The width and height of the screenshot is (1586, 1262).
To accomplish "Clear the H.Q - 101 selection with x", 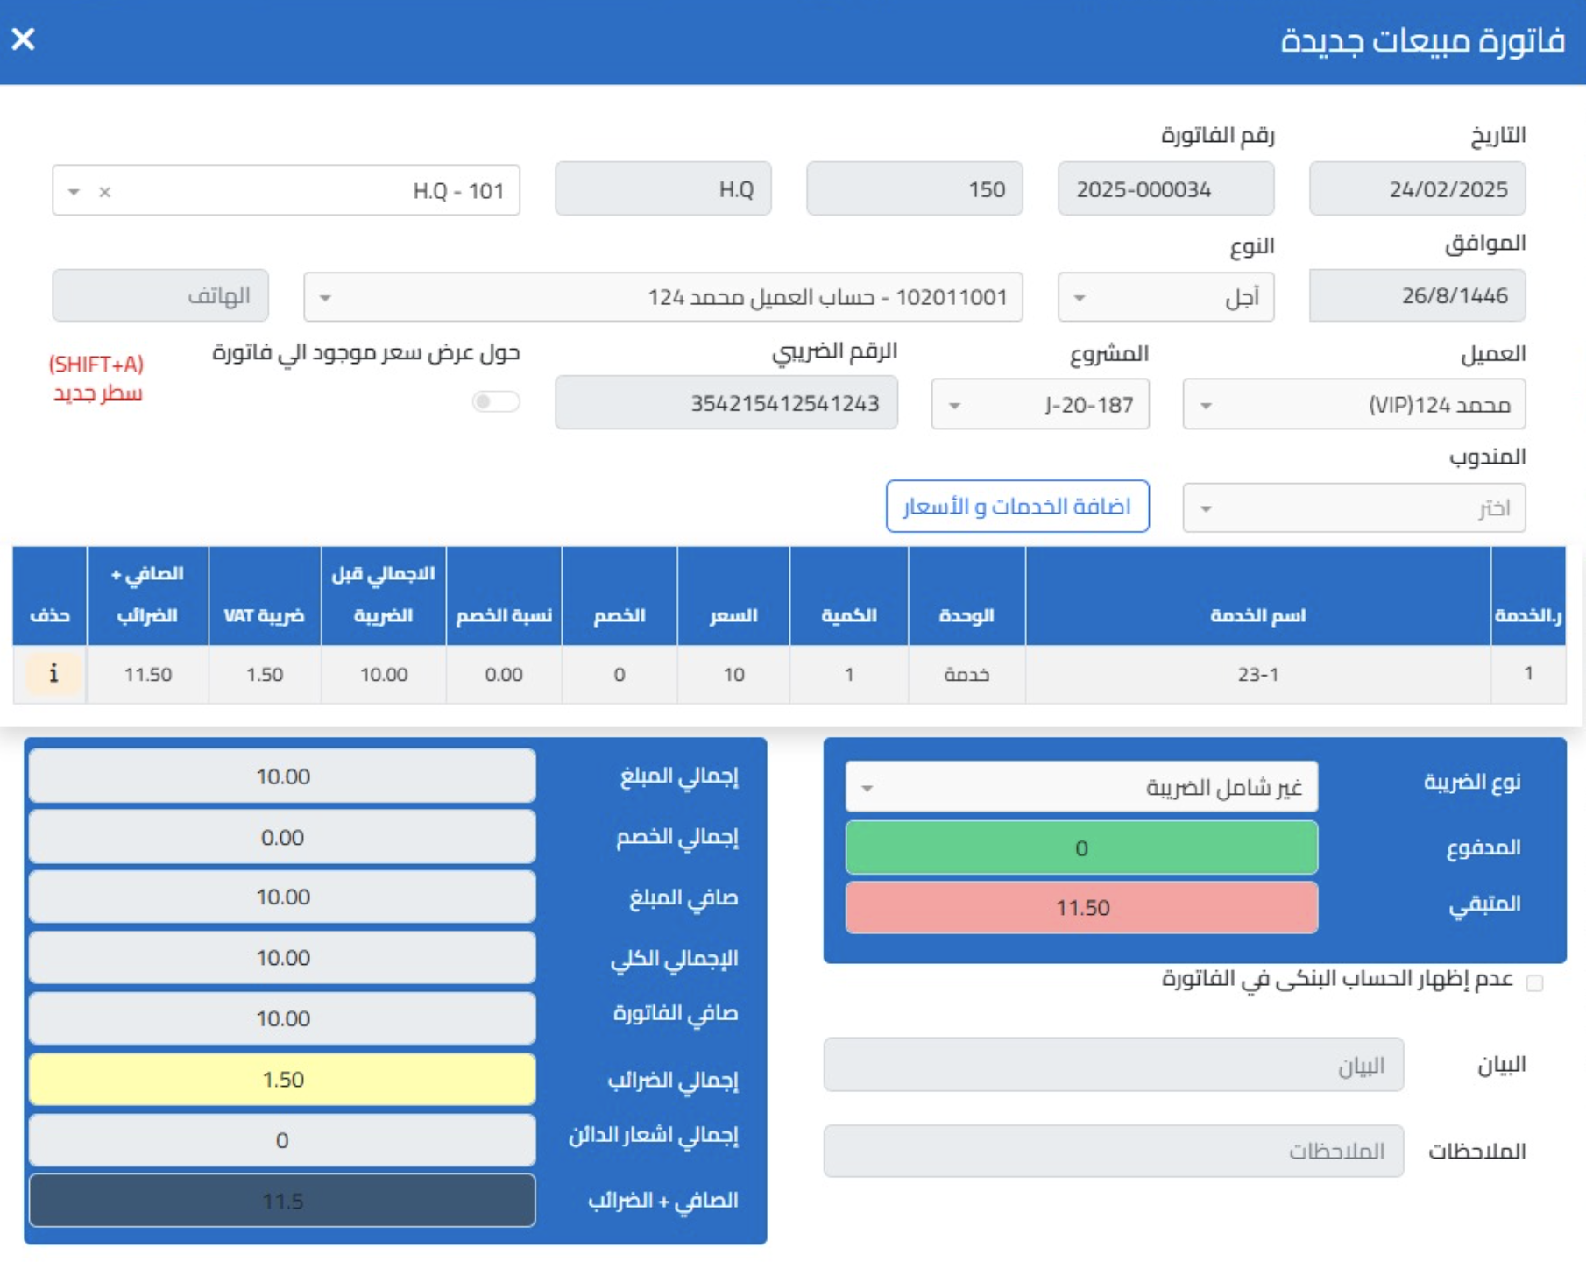I will [105, 191].
